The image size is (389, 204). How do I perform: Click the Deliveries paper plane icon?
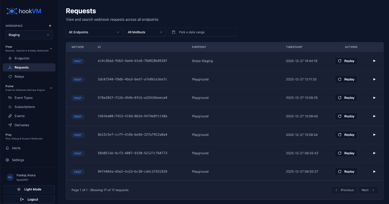tap(10, 125)
